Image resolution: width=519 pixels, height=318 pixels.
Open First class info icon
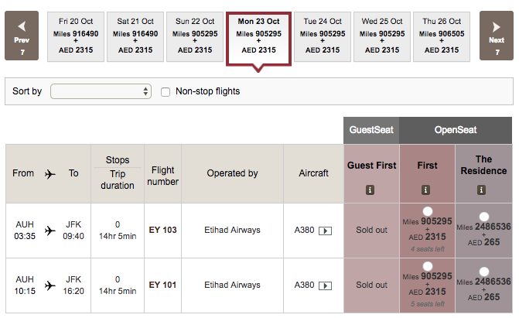426,190
